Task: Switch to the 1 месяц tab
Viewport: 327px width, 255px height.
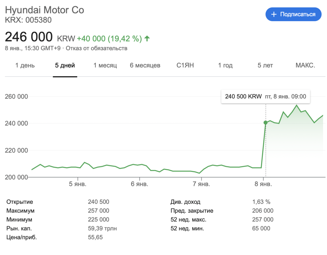Action: coord(105,66)
